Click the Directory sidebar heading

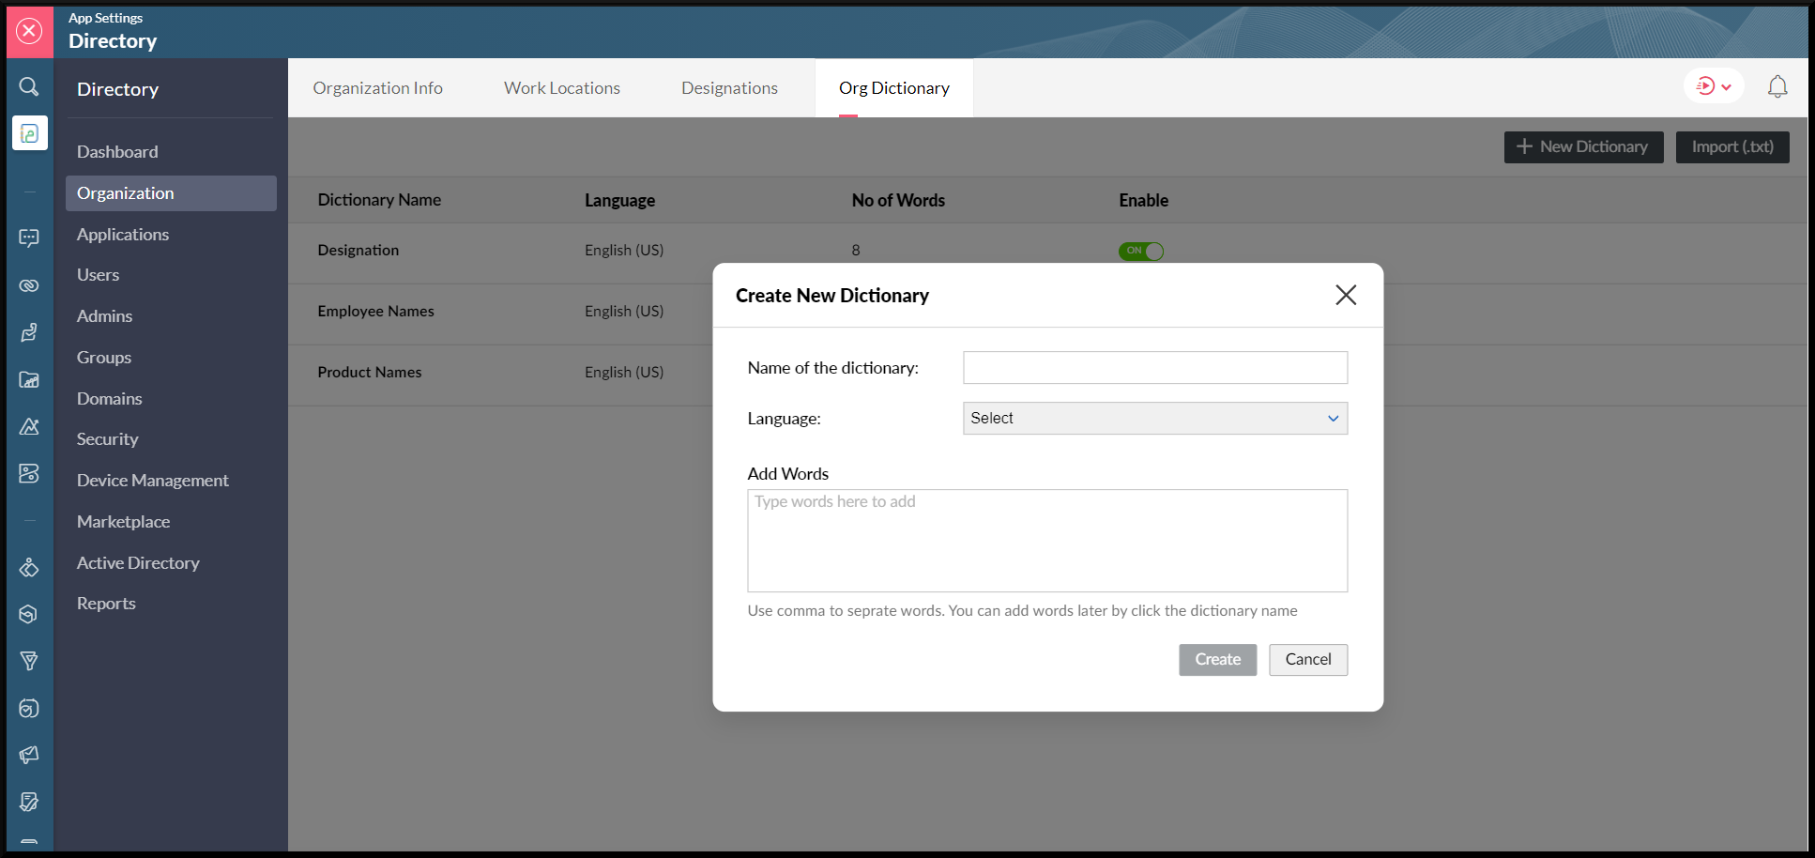click(117, 89)
